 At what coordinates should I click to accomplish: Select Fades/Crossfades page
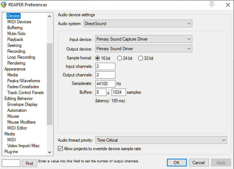tap(23, 87)
